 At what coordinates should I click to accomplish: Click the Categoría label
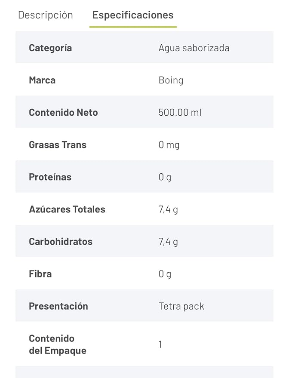point(50,48)
